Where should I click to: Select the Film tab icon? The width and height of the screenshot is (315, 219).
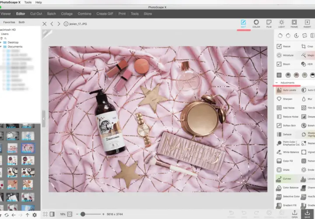[269, 24]
